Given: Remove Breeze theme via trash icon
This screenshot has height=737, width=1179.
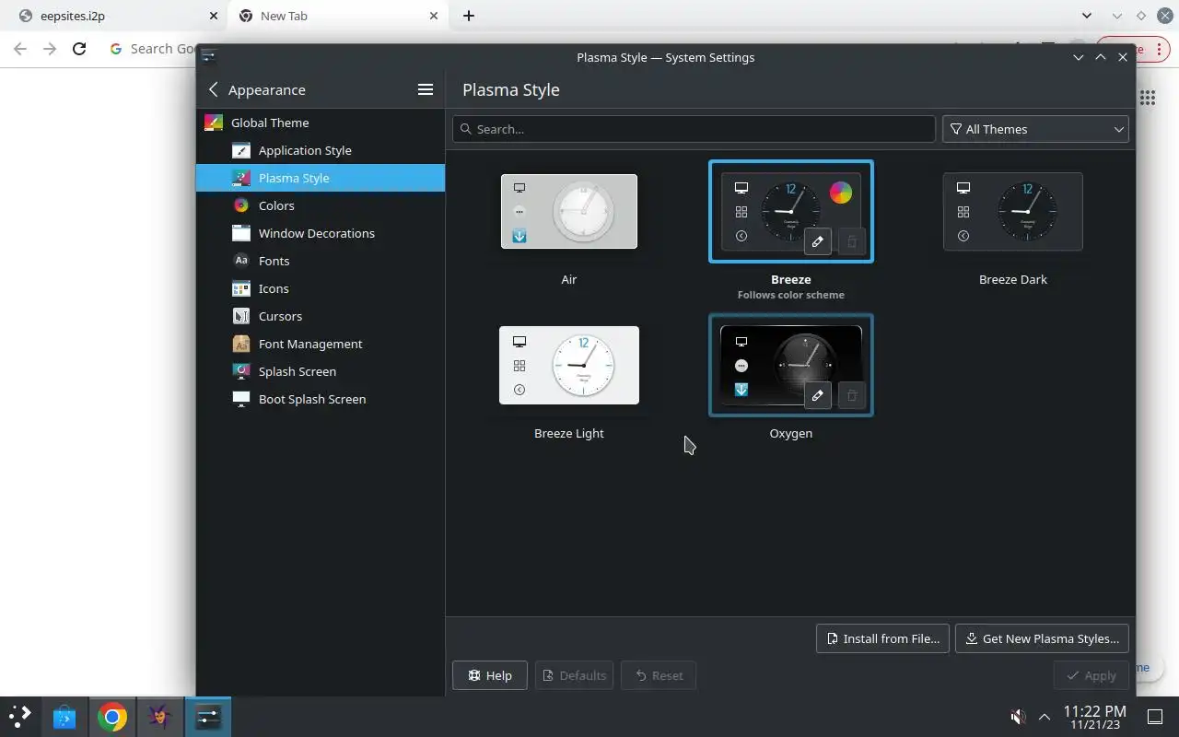Looking at the screenshot, I should pyautogui.click(x=852, y=241).
